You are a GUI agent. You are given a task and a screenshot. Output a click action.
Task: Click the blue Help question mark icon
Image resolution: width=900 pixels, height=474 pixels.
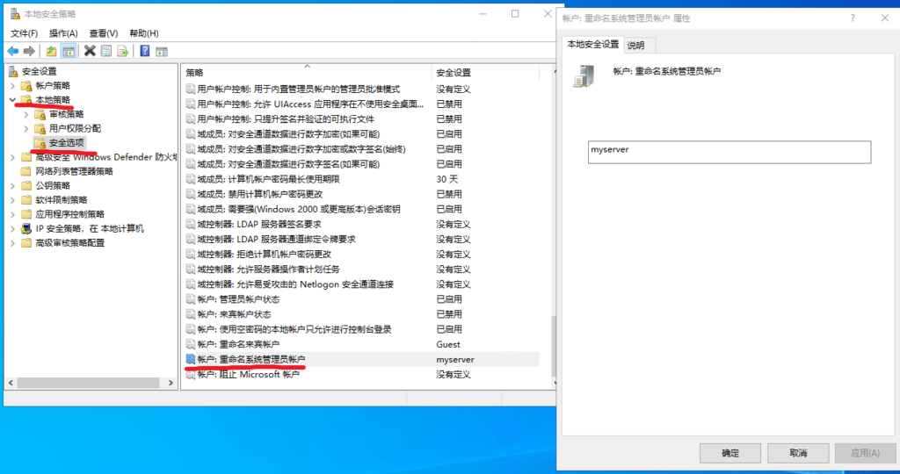click(x=145, y=51)
